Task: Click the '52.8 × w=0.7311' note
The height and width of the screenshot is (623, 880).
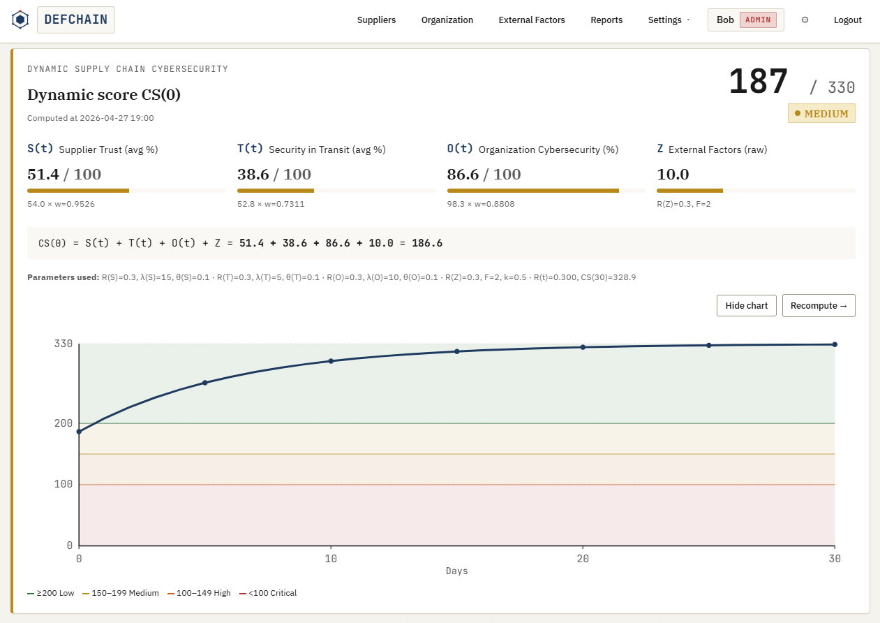Action: (x=271, y=204)
